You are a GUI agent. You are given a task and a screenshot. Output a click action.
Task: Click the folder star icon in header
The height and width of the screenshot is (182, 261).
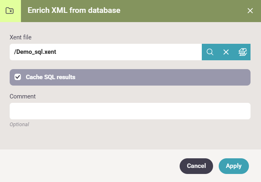tap(10, 11)
